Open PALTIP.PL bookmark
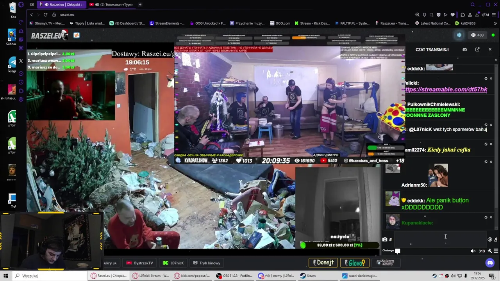 tap(352, 23)
